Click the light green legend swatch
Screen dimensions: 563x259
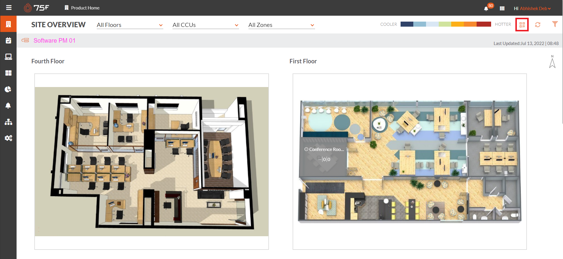tap(445, 24)
